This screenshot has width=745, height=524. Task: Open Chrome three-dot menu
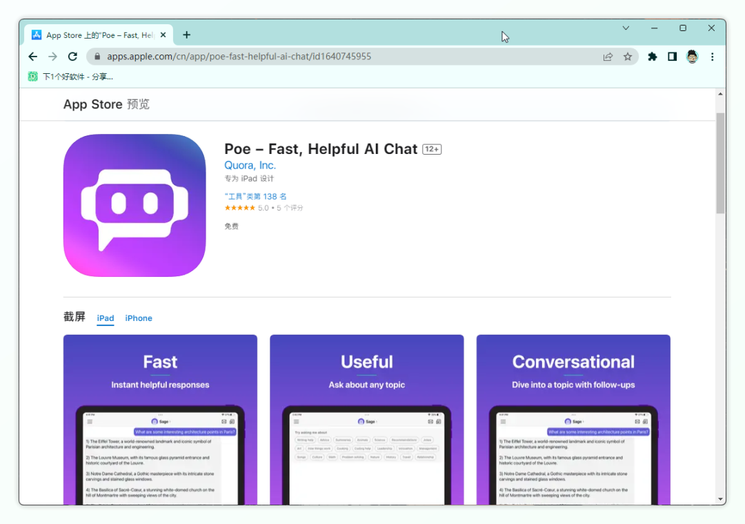click(713, 57)
